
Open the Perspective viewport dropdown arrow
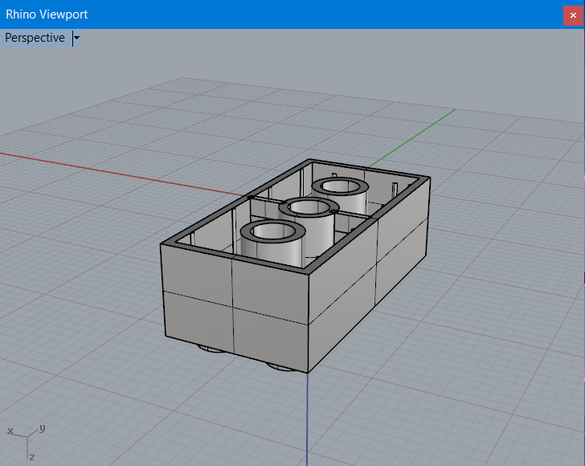(x=77, y=38)
